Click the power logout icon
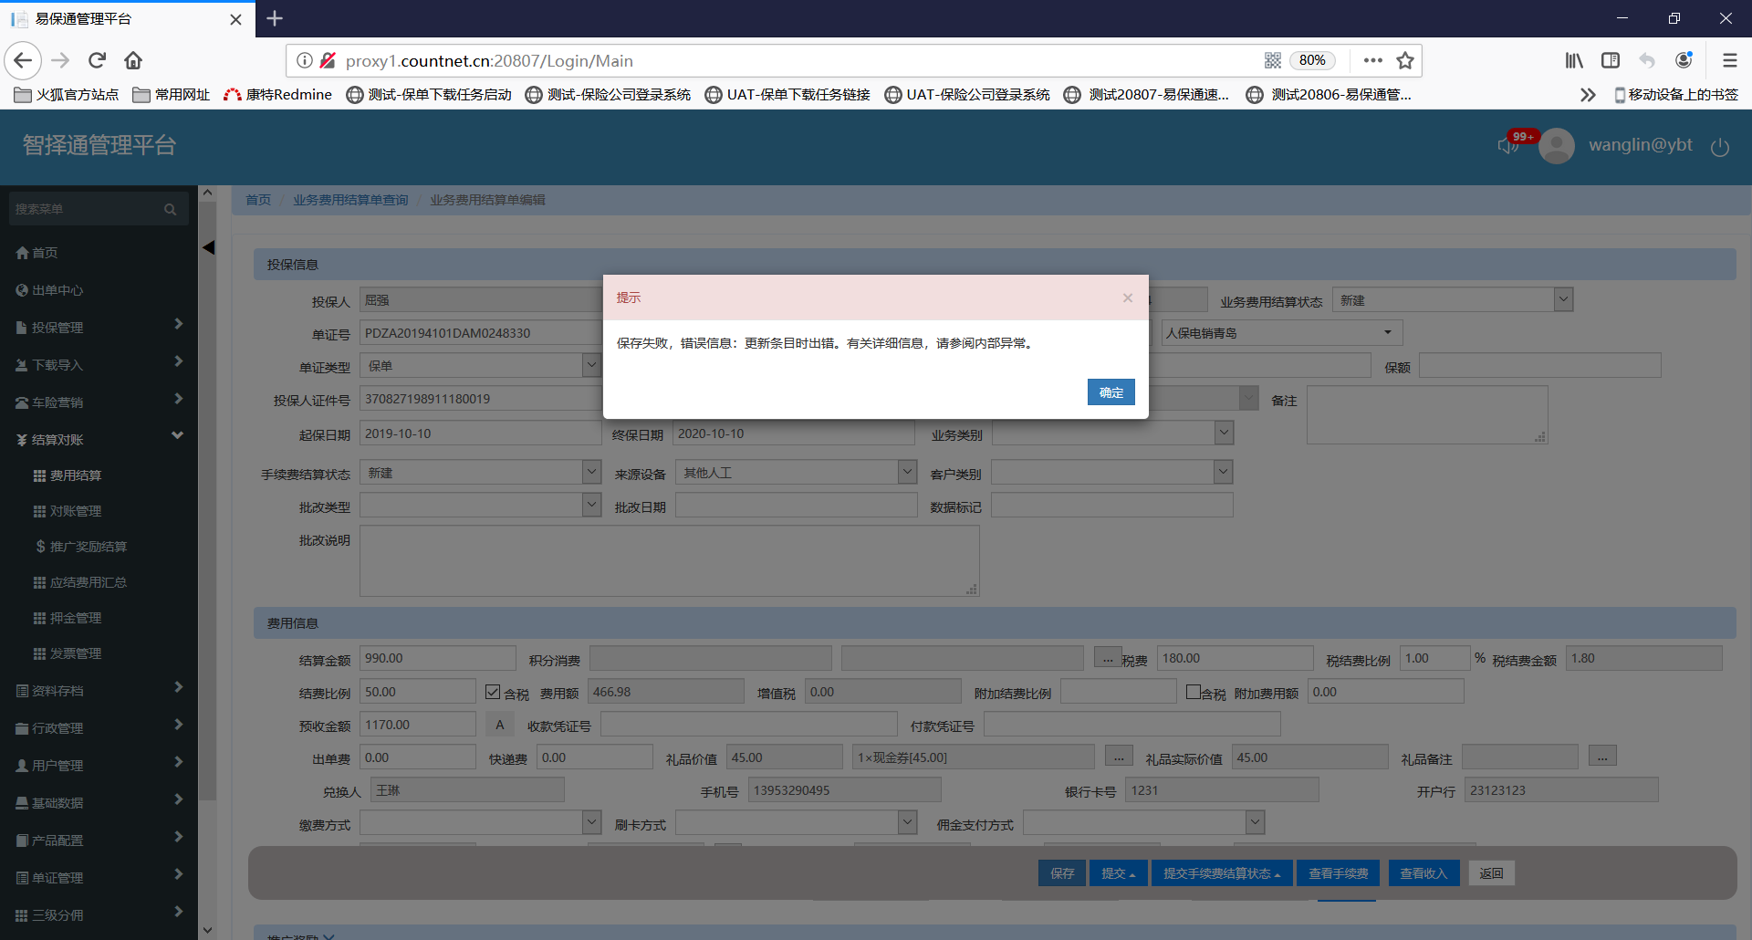Viewport: 1752px width, 940px height. click(x=1719, y=147)
